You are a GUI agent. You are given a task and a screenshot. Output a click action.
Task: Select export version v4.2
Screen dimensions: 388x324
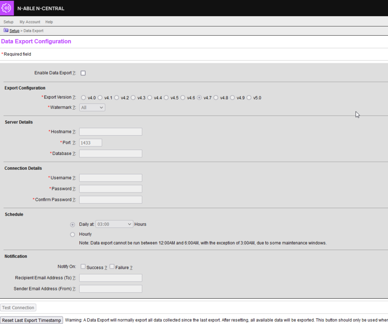point(117,98)
